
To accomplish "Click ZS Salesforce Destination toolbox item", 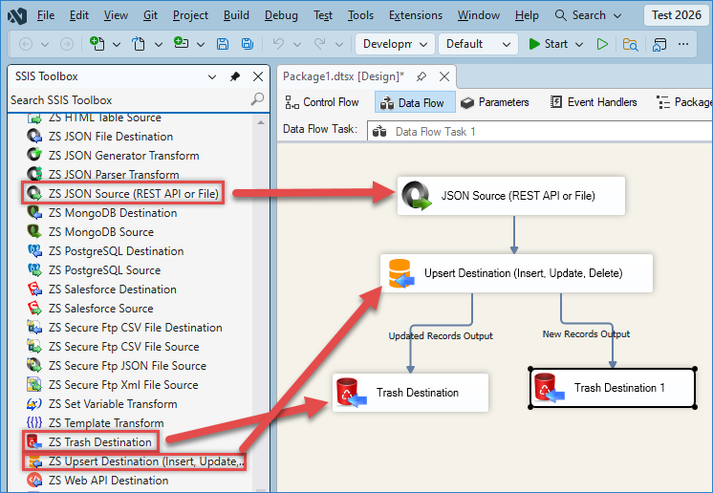I will (112, 289).
